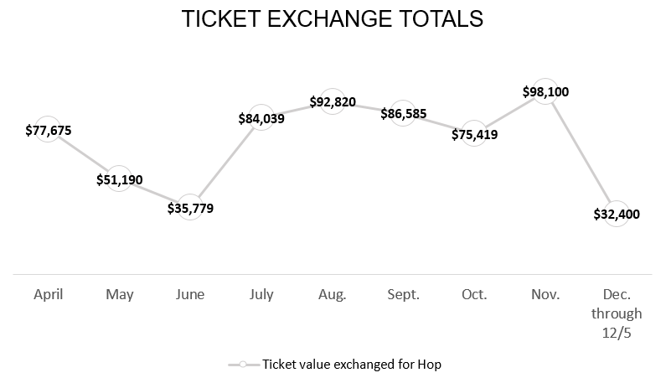Click the April $77,675 data point

48,129
